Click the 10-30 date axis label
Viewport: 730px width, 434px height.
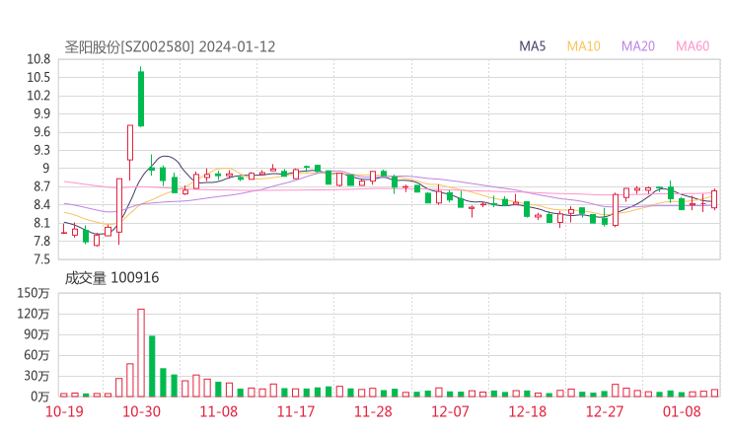click(141, 411)
